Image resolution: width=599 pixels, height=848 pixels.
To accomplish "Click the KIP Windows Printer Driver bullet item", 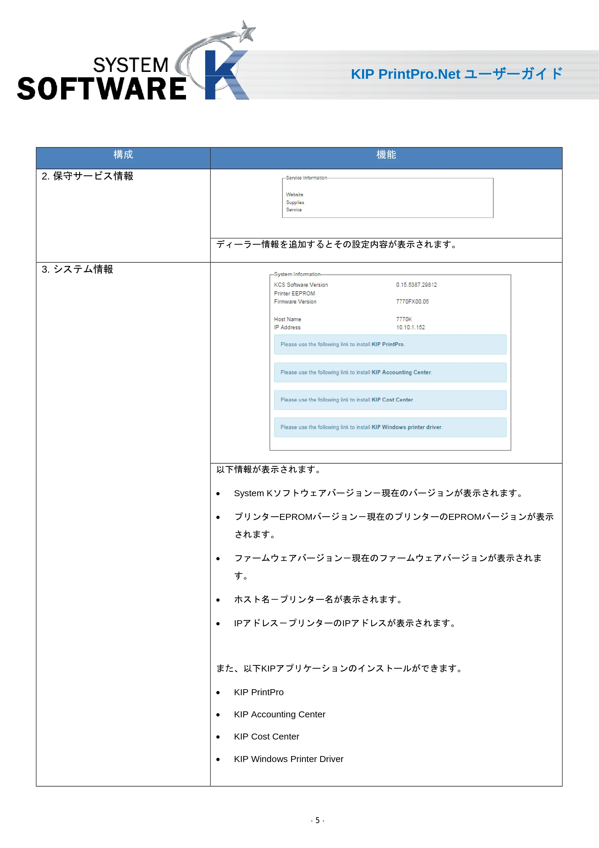I will click(x=289, y=759).
